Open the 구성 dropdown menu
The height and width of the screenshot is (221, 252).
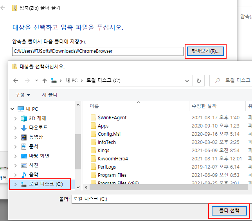[x=23, y=95]
